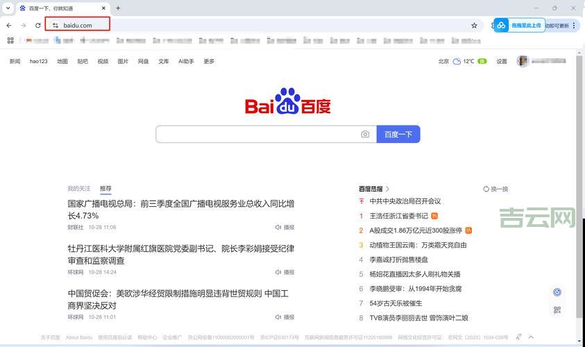Click the Baidu logo
The width and height of the screenshot is (585, 347).
288,101
